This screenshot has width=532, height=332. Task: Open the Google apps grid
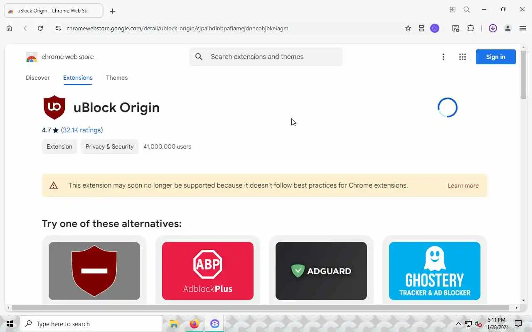[x=463, y=57]
